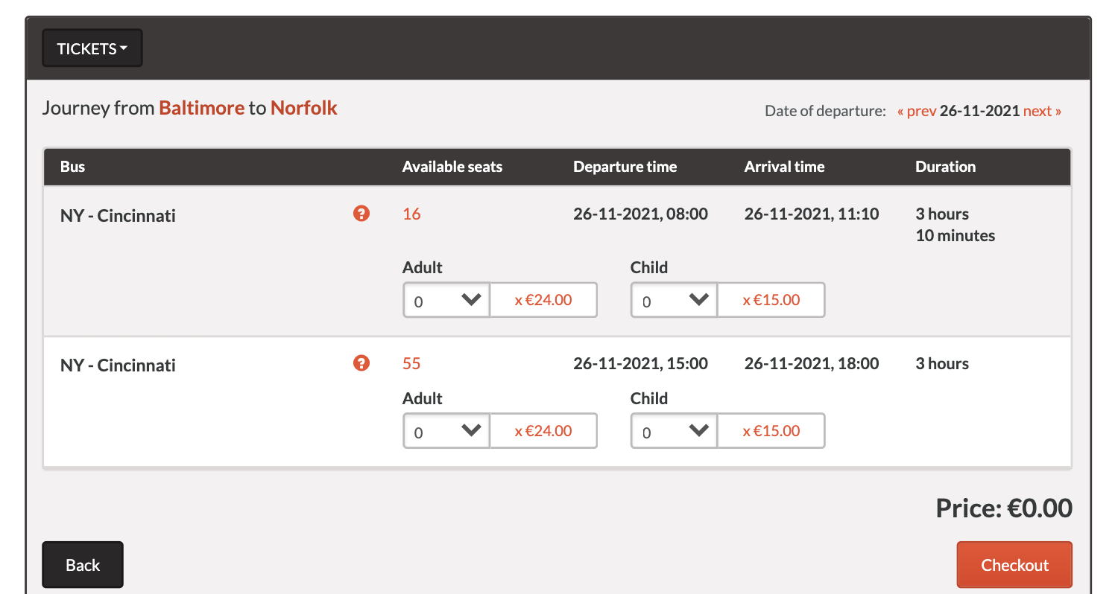Open the TICKETS dropdown menu

click(x=92, y=48)
